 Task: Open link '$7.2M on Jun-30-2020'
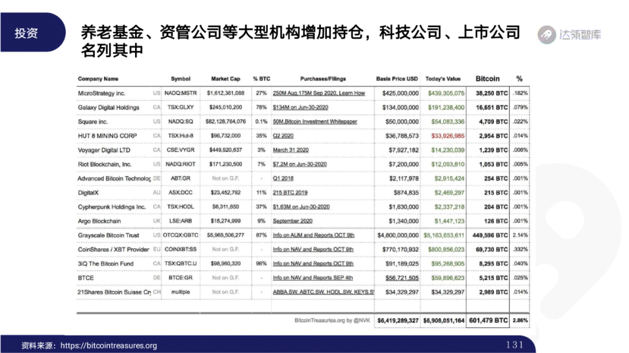[x=300, y=164]
